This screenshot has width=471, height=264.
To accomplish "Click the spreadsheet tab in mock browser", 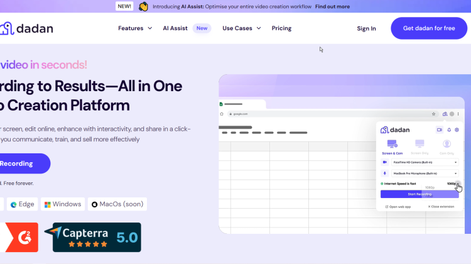I will 242,104.
